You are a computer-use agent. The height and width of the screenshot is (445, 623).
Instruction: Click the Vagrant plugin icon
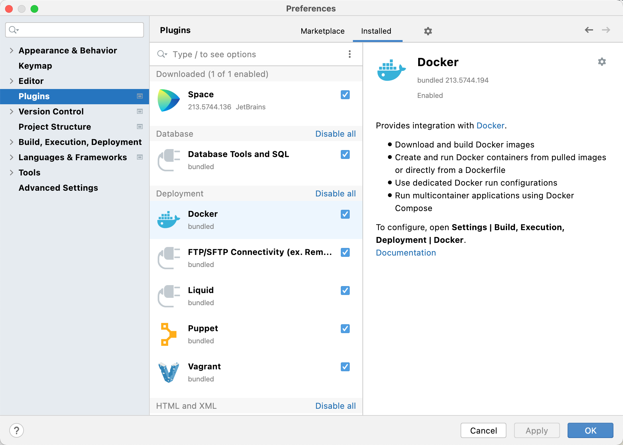168,372
